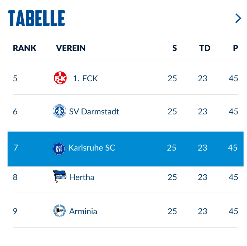Screen dimensions: 247x246
Task: Click the TD column header
Action: (205, 48)
